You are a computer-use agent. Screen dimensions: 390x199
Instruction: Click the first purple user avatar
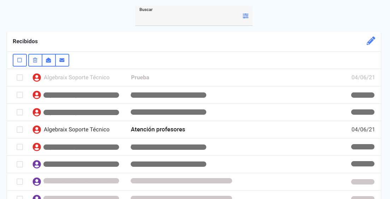[37, 164]
